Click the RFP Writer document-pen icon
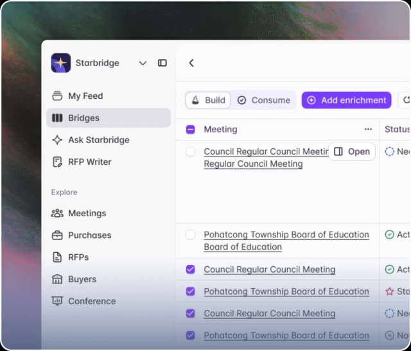The image size is (411, 351). coord(57,162)
